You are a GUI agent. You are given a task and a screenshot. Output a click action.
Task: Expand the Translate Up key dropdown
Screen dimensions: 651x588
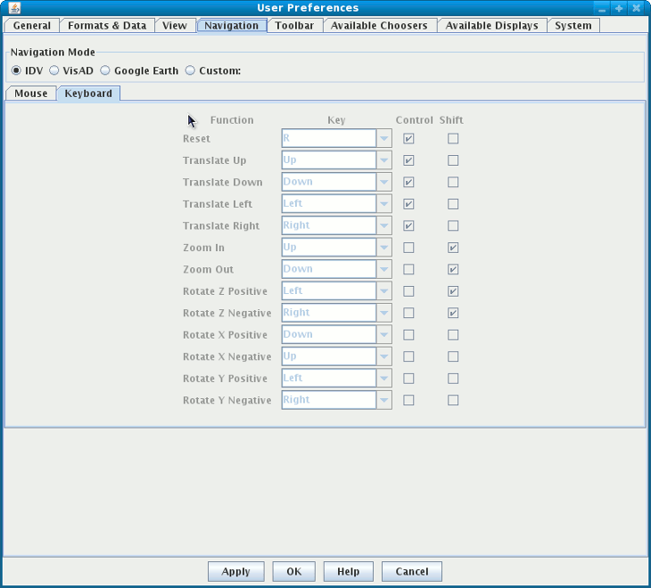pyautogui.click(x=384, y=160)
